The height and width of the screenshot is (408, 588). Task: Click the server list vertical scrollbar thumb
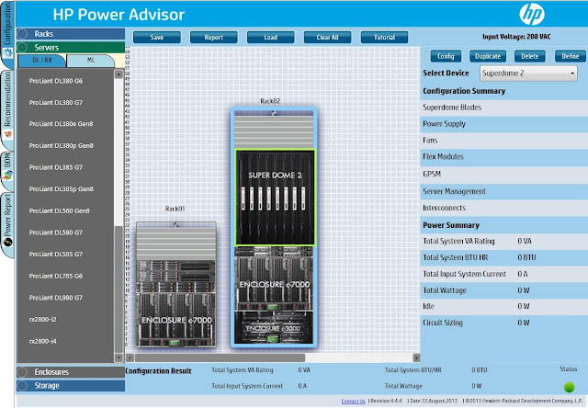119,289
